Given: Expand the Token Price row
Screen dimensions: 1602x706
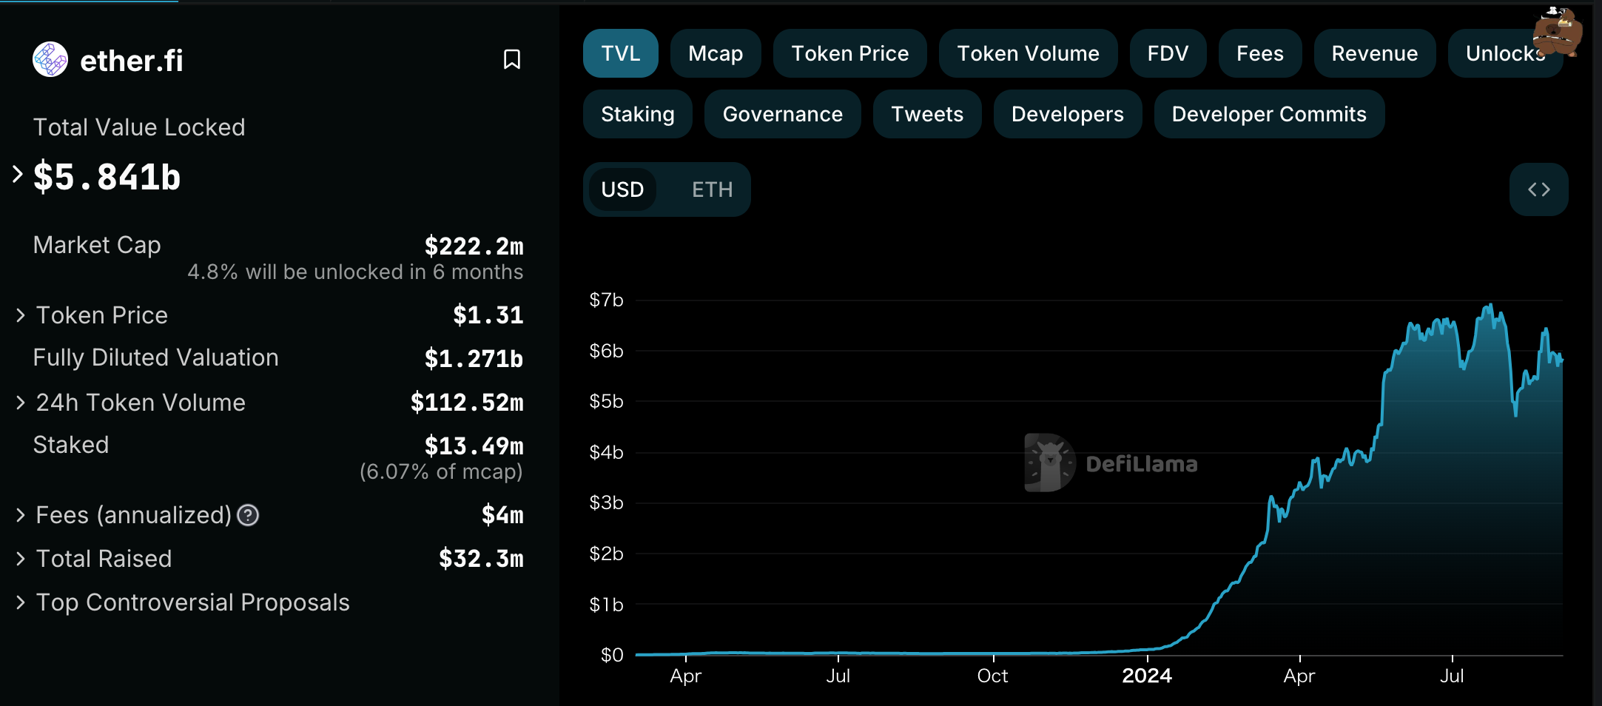Looking at the screenshot, I should (21, 315).
